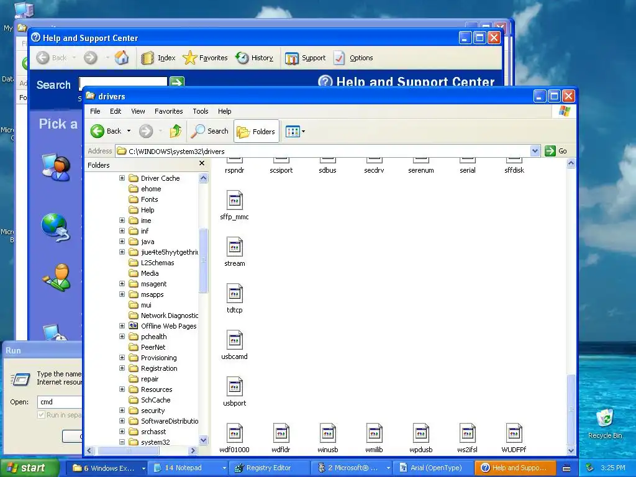
Task: Open Support in Help and Support Center
Action: click(x=306, y=58)
